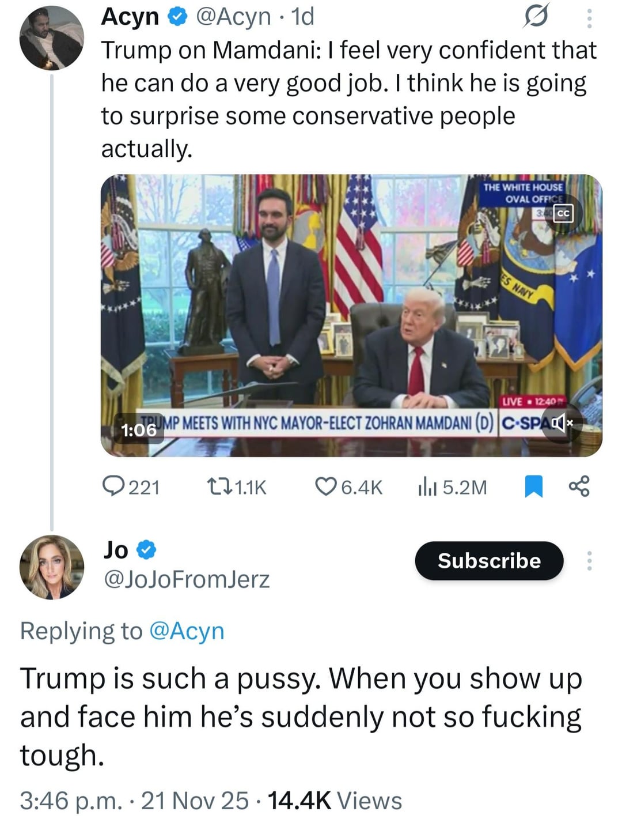Open the Grok slash-circle icon beside Acyn's post
Screen dimensions: 622x830
pos(536,17)
